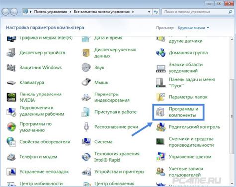Image resolution: width=236 pixels, height=187 pixels.
Task: Focus the control panel search field
Action: [x=198, y=12]
